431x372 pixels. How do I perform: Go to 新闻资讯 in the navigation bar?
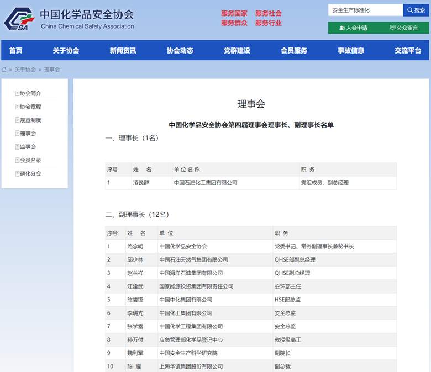(x=123, y=51)
